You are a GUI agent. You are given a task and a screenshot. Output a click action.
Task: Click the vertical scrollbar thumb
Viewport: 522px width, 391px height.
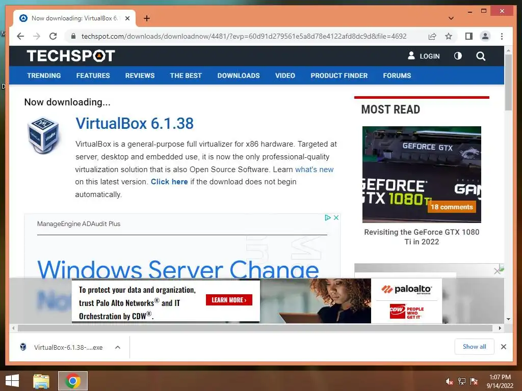pyautogui.click(x=508, y=82)
